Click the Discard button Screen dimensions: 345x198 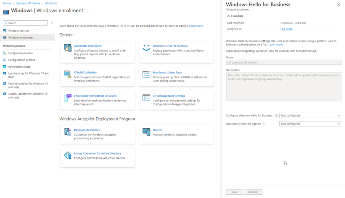pyautogui.click(x=253, y=192)
